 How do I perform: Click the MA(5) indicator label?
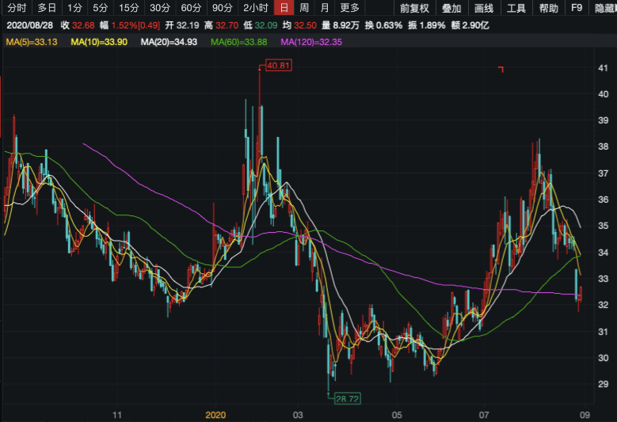[32, 41]
